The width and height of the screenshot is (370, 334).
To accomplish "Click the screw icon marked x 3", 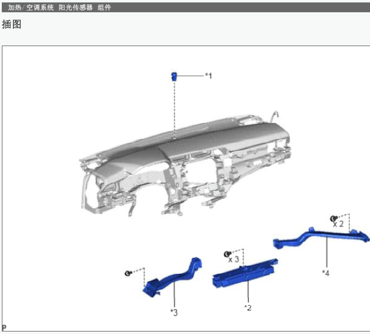I will click(x=227, y=254).
